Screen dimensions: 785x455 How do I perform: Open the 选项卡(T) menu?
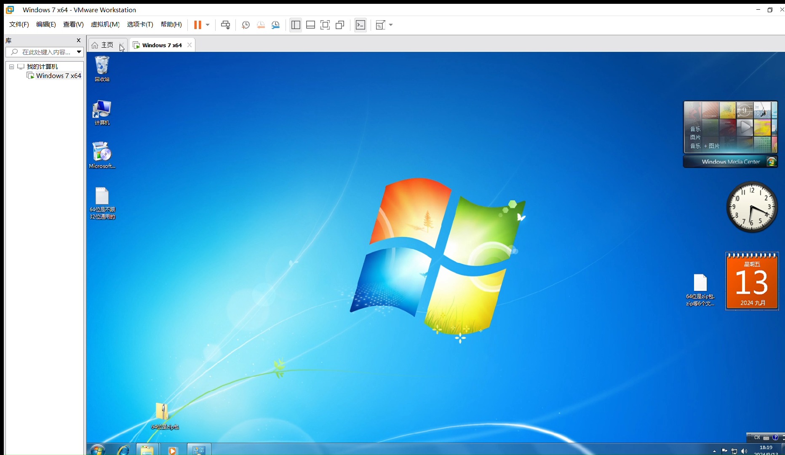point(140,24)
